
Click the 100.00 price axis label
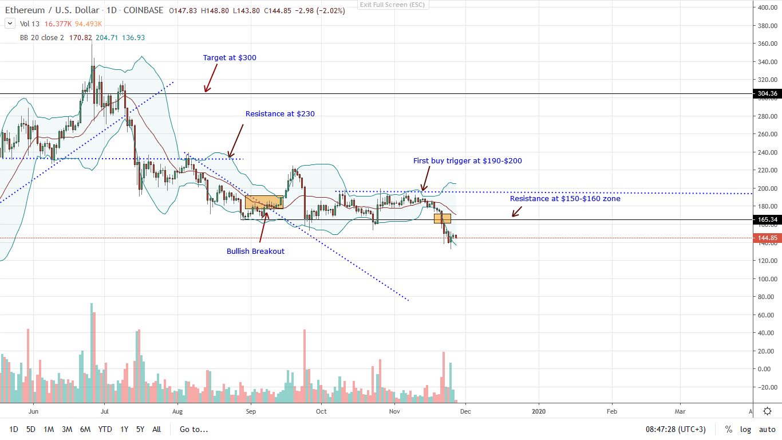768,278
